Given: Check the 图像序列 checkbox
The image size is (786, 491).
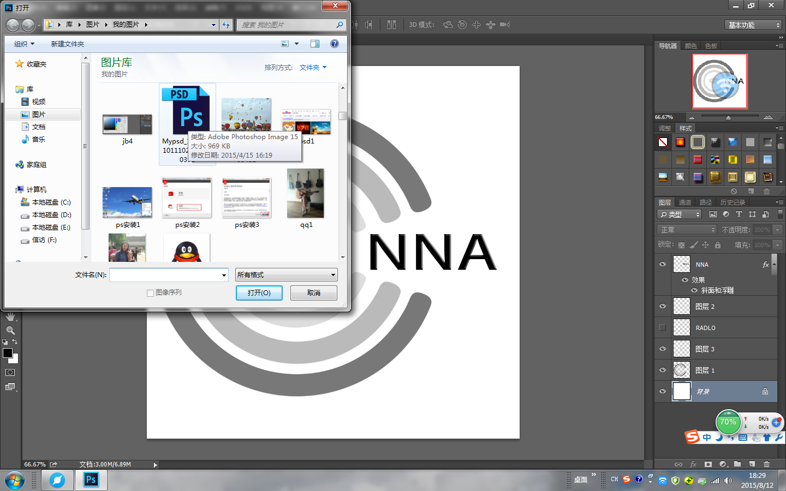Looking at the screenshot, I should [x=150, y=293].
